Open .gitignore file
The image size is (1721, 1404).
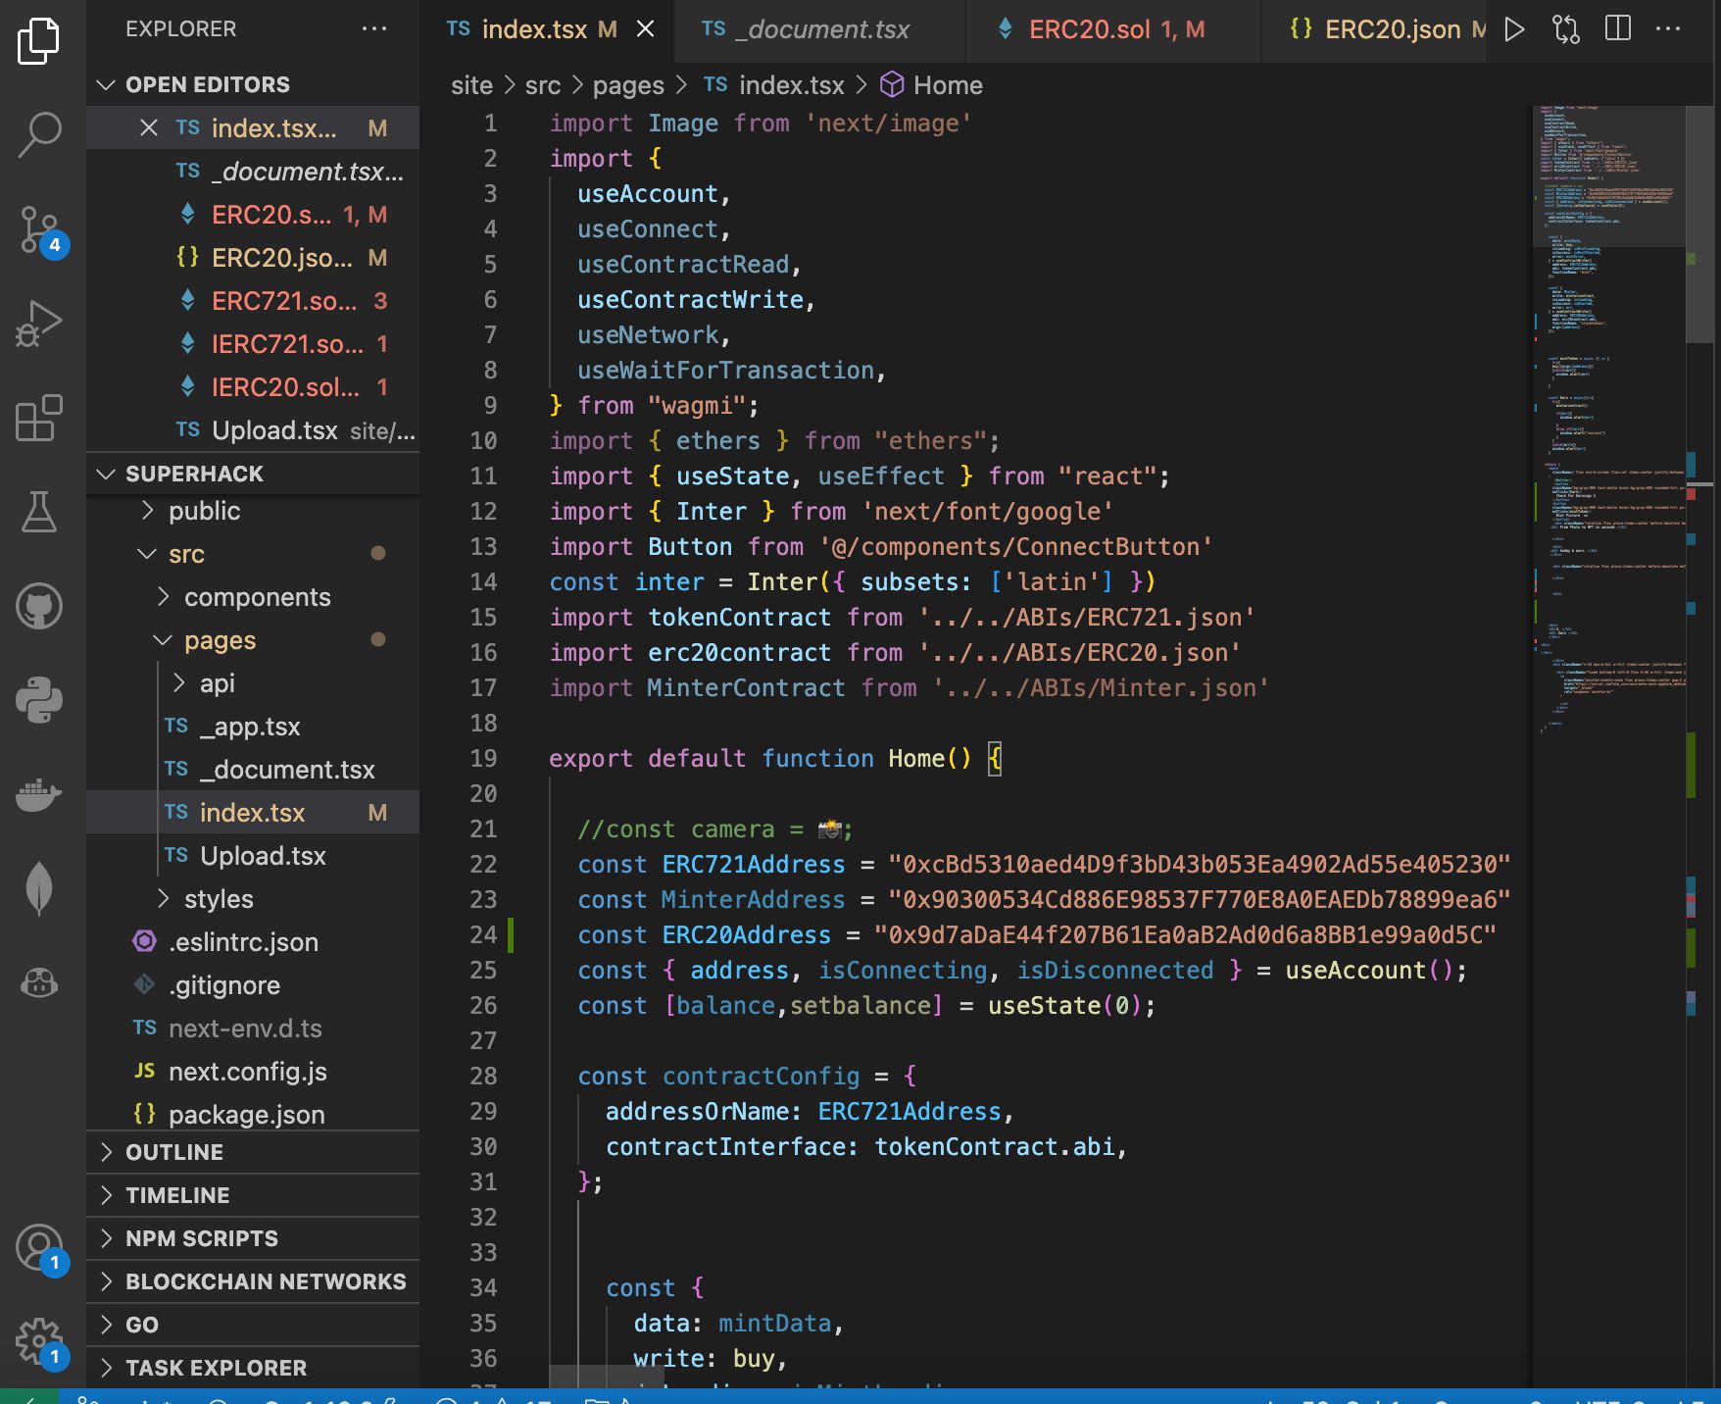[253, 985]
